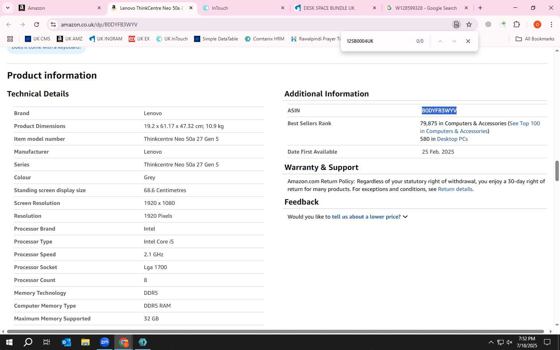Open the notifications center icon
The width and height of the screenshot is (560, 350).
coord(547,342)
